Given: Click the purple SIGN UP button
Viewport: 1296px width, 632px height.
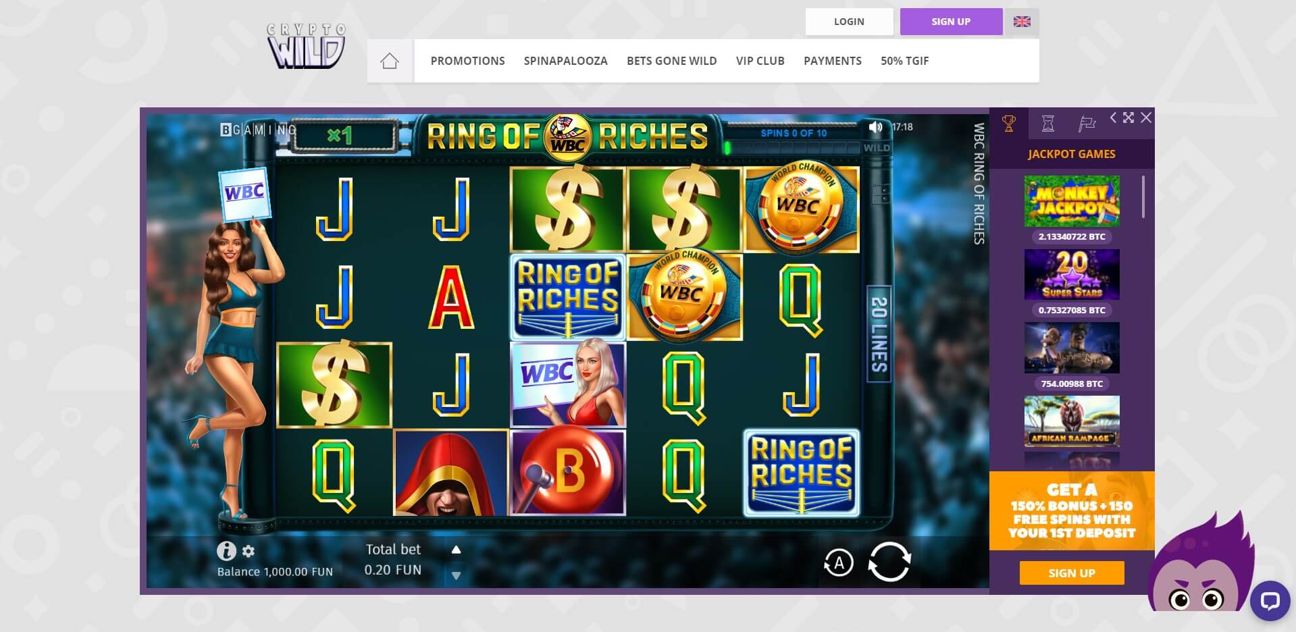Looking at the screenshot, I should point(951,22).
